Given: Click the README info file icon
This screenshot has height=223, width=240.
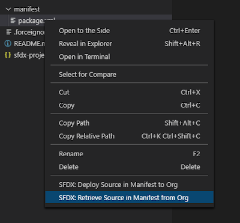Looking at the screenshot, I should click(x=8, y=43).
